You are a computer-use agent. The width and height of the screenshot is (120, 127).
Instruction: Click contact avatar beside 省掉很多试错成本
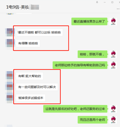coord(10,98)
